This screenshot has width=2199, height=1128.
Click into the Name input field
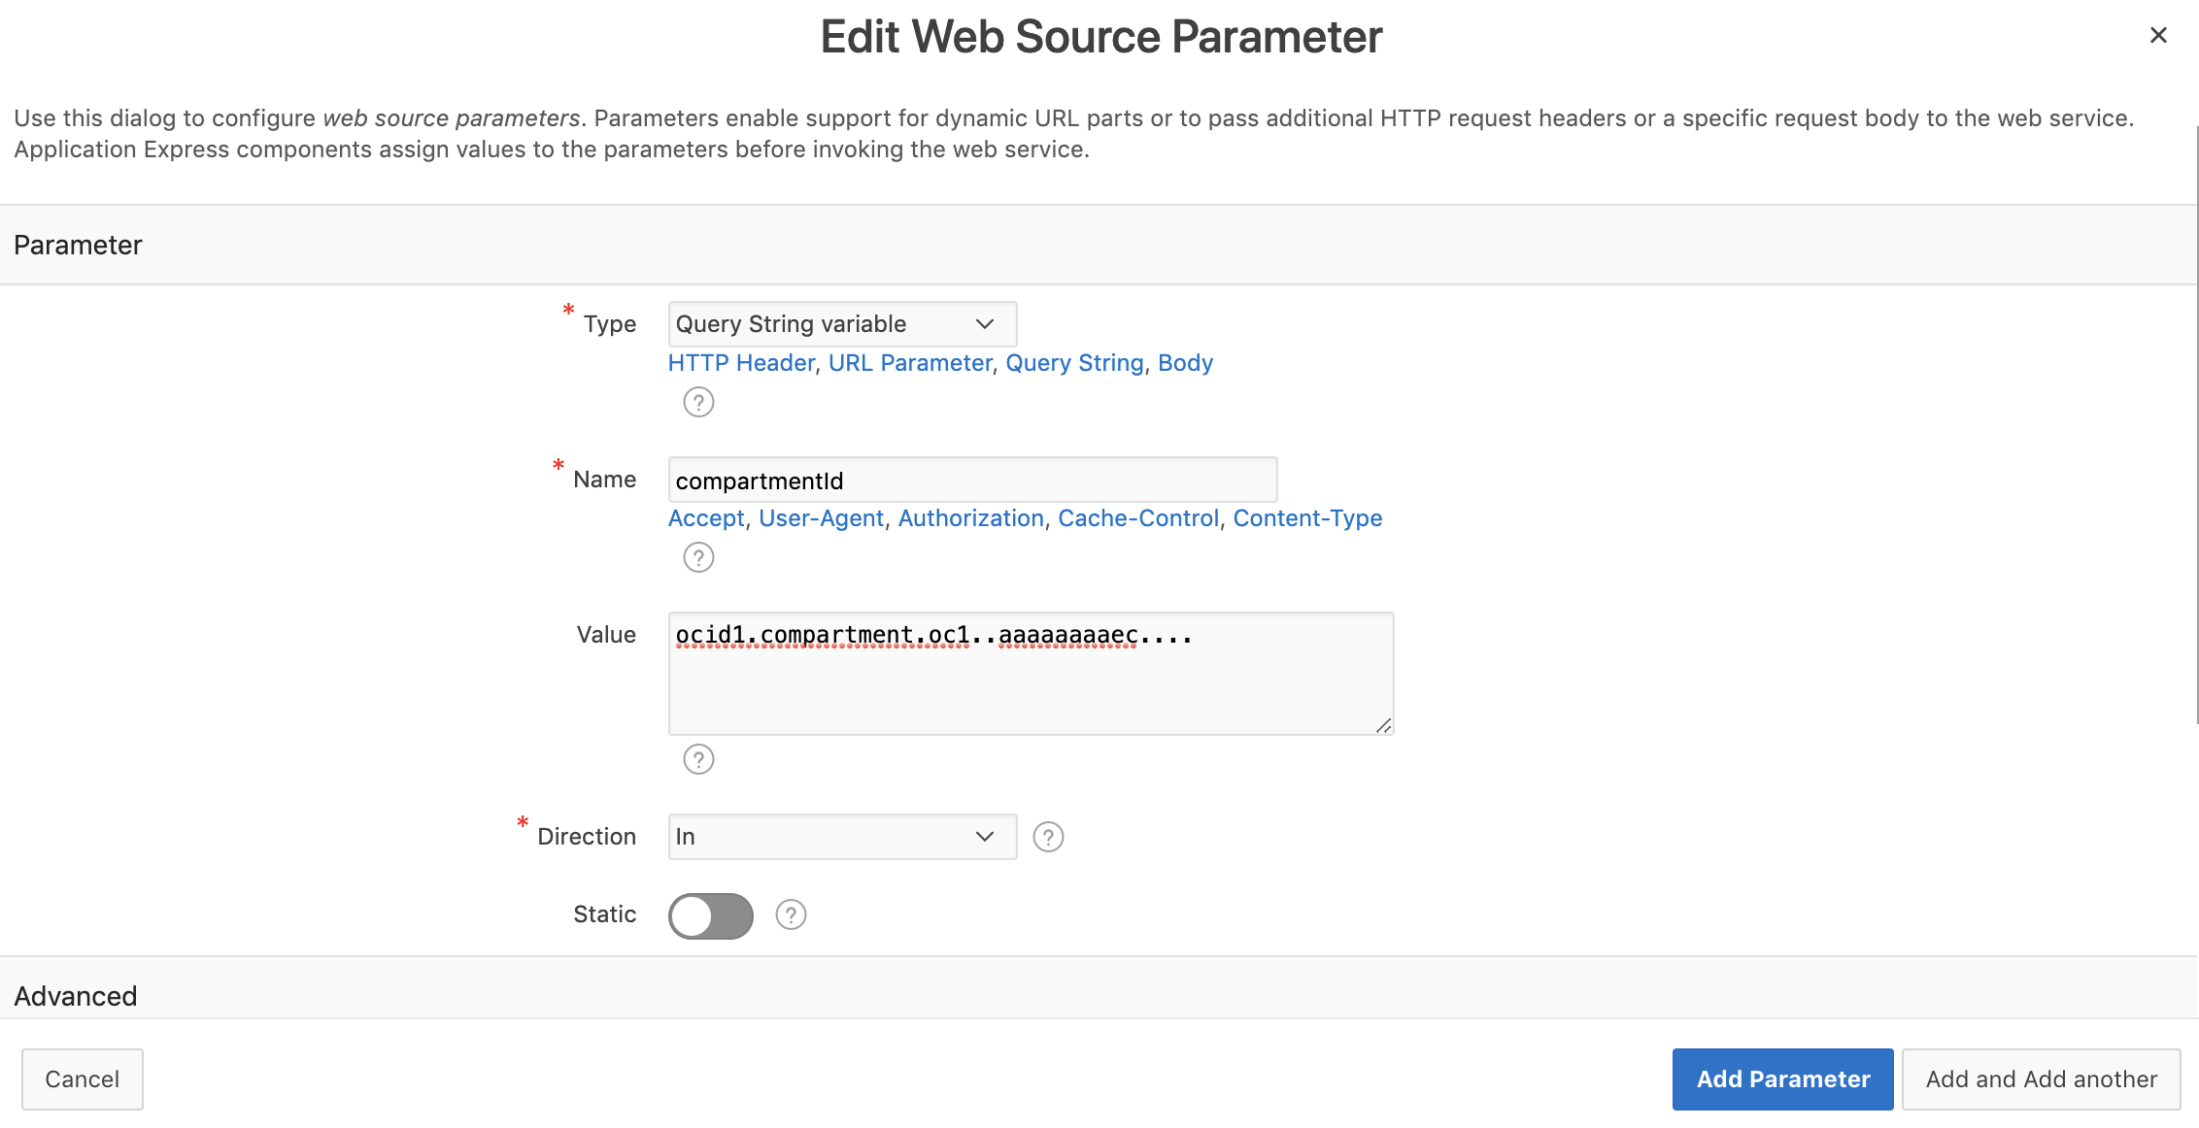click(971, 481)
